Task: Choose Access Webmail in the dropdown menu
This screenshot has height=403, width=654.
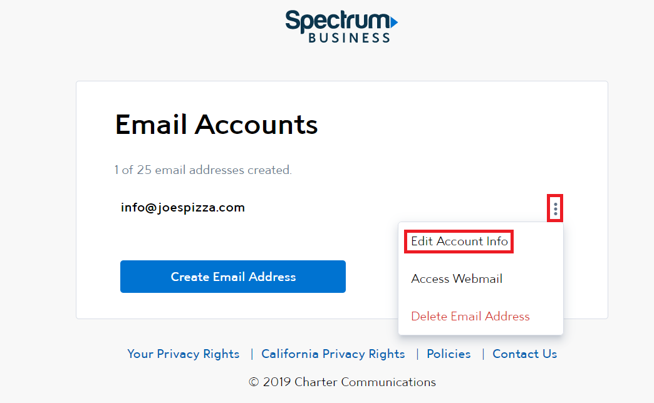Action: [457, 279]
